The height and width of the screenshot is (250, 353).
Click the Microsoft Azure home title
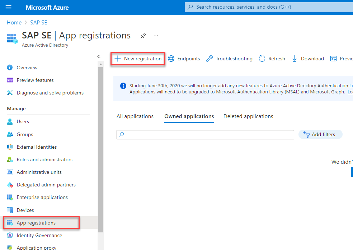[47, 8]
